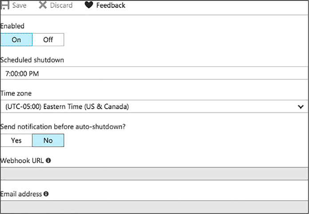Click the Scheduled shutdown label
This screenshot has height=214, width=309.
pyautogui.click(x=32, y=60)
